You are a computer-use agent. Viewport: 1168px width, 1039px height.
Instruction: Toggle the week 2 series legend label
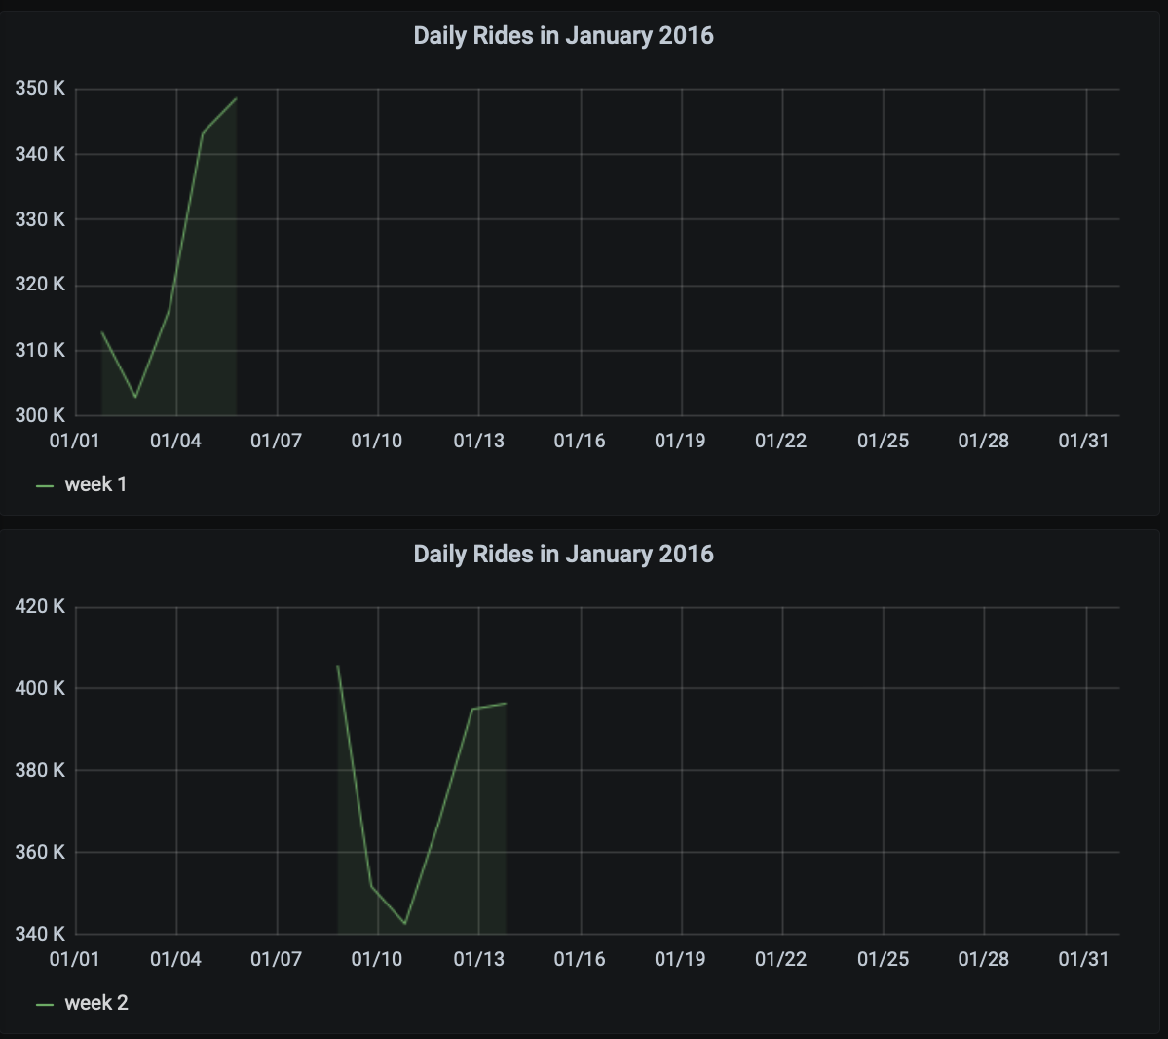point(96,1003)
